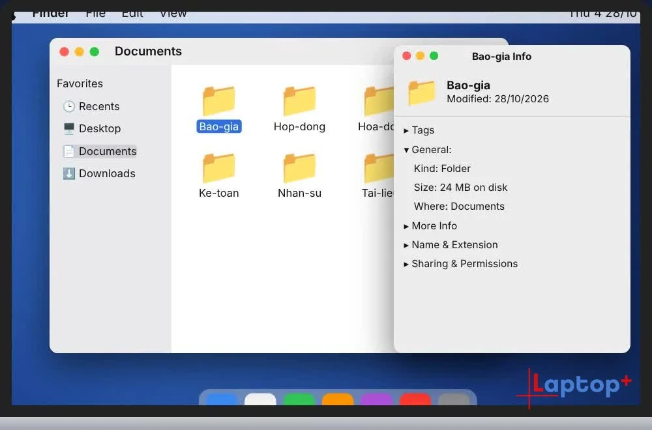Image resolution: width=652 pixels, height=430 pixels.
Task: Click the Hop-dong folder name label
Action: click(299, 126)
